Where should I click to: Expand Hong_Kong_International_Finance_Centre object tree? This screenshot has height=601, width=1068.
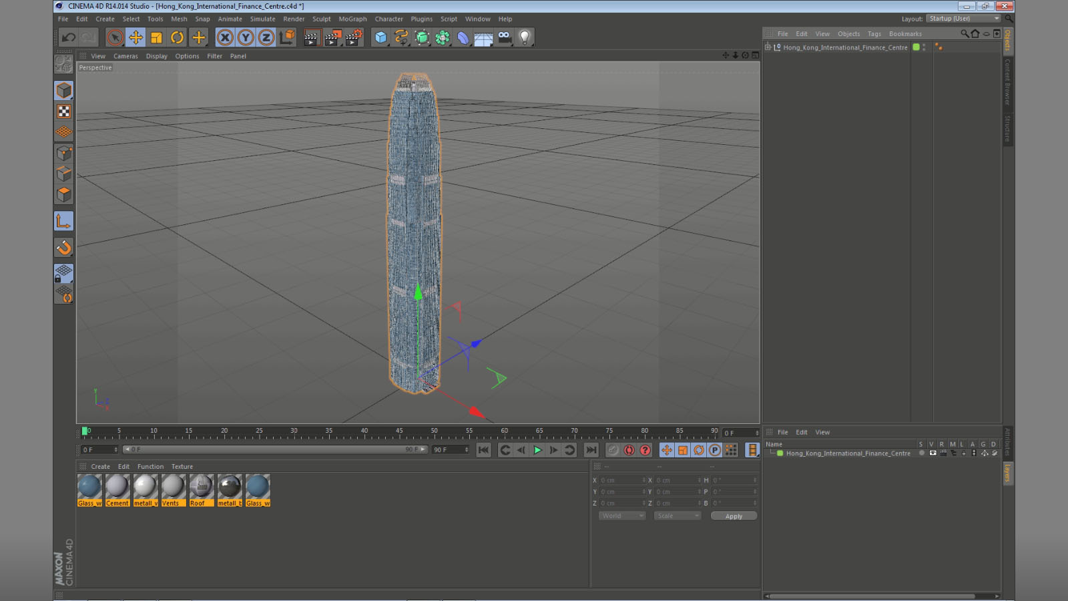click(x=768, y=47)
